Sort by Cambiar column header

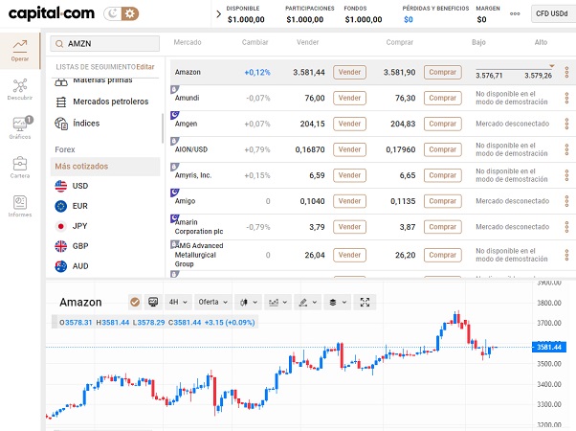coord(255,42)
